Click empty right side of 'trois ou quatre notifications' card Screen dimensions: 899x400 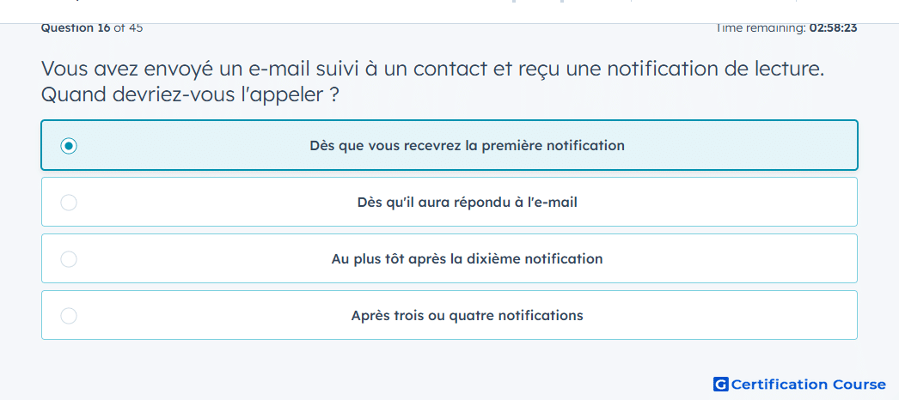pyautogui.click(x=745, y=316)
